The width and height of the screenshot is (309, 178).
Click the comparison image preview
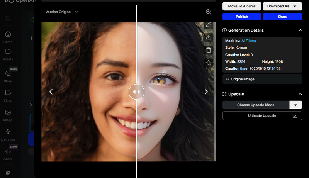coord(129,92)
